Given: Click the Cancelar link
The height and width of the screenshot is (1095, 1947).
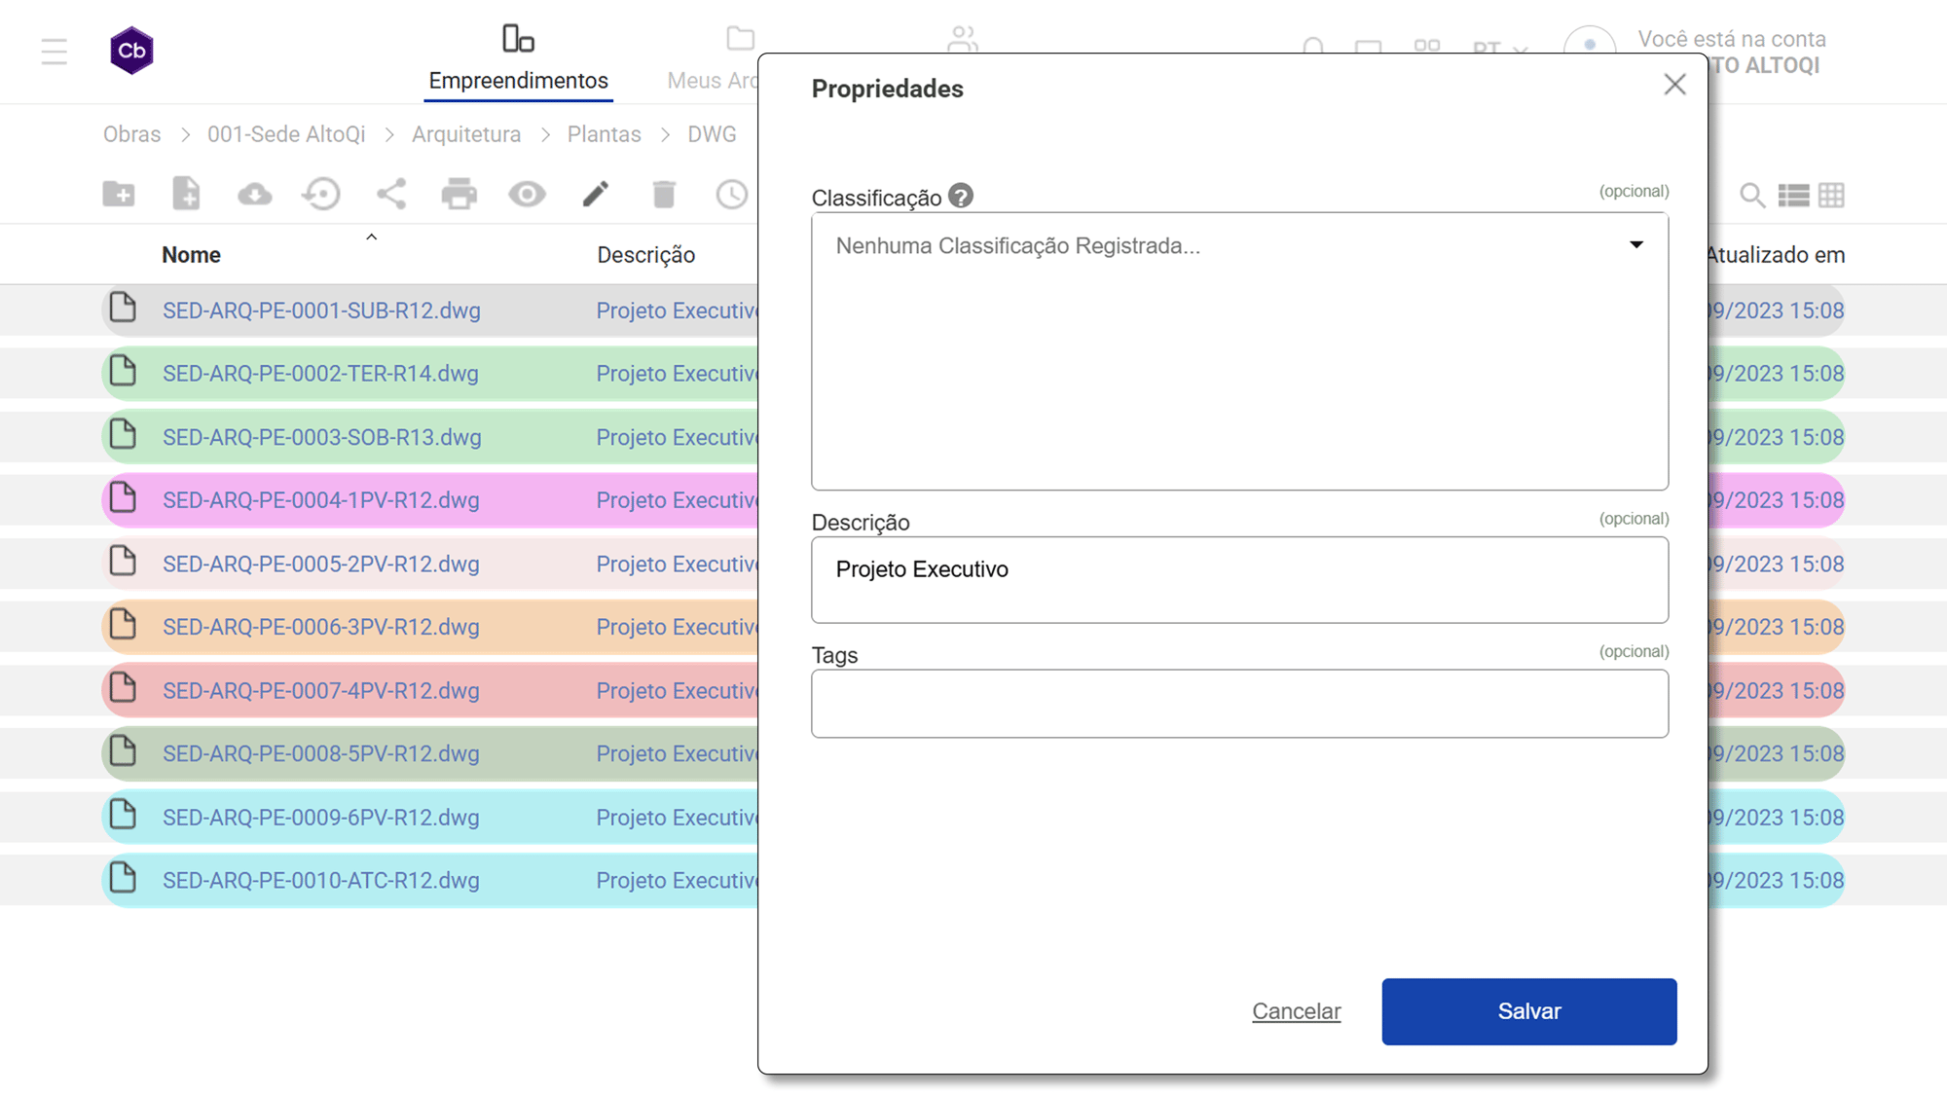Looking at the screenshot, I should tap(1296, 1011).
